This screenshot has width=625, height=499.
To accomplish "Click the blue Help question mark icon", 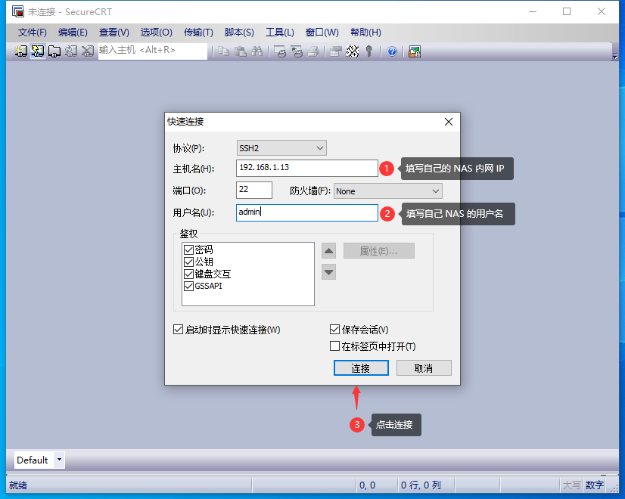I will click(x=392, y=51).
